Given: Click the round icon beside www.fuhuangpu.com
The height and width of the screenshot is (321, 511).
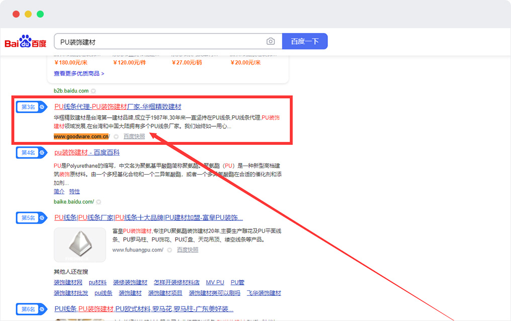Looking at the screenshot, I should [169, 250].
